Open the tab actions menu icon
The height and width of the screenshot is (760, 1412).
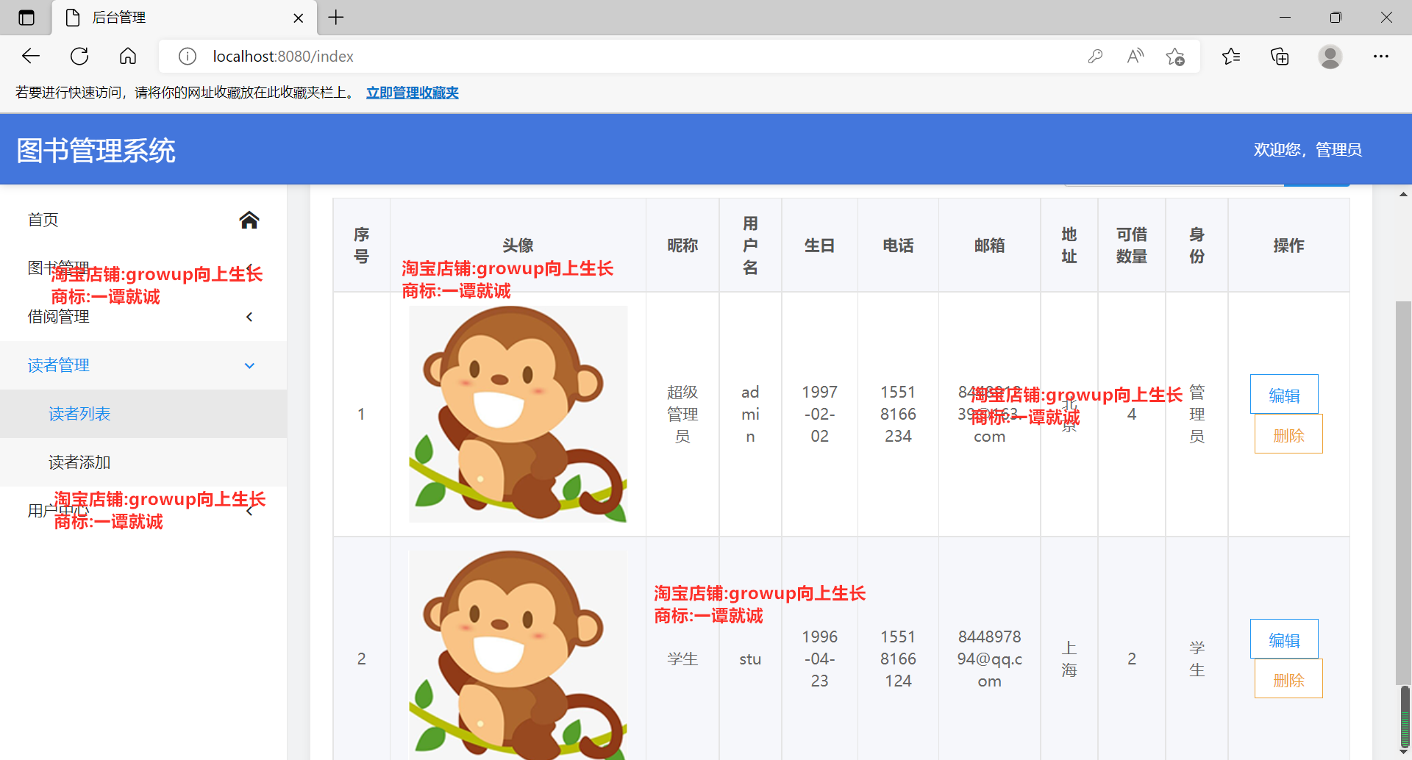26,18
